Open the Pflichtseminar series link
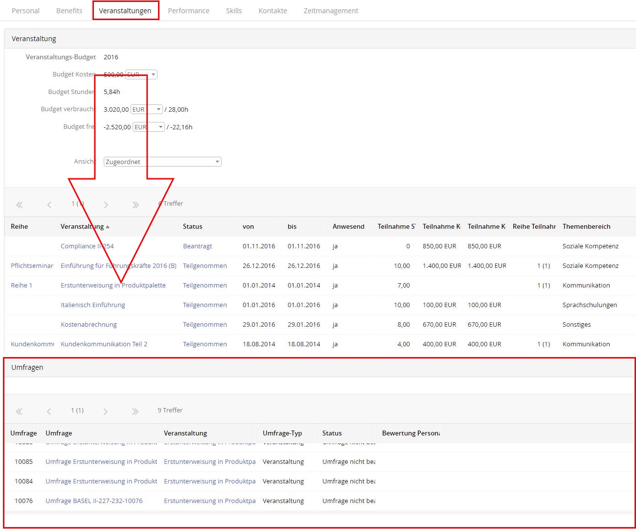This screenshot has width=636, height=529. (x=32, y=265)
